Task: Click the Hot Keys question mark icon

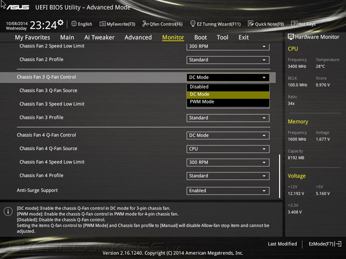Action: 294,24
